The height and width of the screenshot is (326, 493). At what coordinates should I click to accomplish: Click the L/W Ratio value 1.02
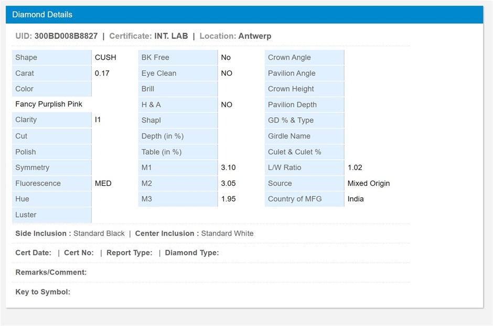[x=355, y=167]
